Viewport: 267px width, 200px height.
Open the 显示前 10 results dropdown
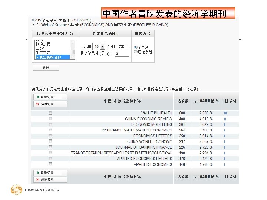pos(102,46)
